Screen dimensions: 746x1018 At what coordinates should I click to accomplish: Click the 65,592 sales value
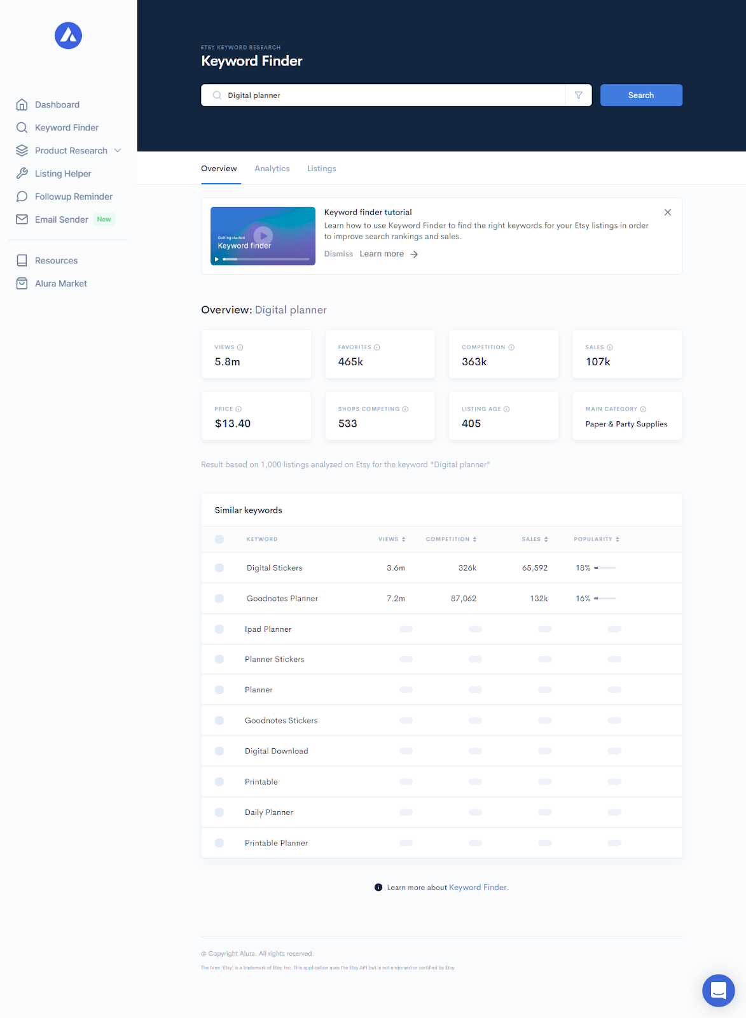click(x=535, y=568)
